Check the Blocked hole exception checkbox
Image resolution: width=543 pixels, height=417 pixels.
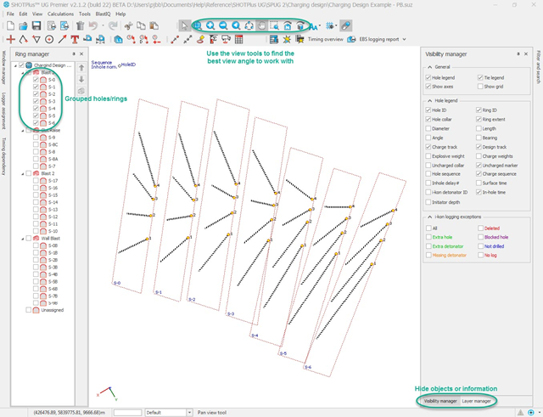[x=480, y=237]
